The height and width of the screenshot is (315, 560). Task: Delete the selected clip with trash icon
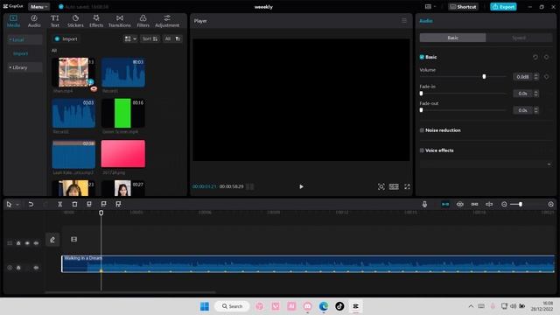point(74,204)
